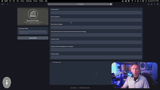Click the Top 5 Competitors label
Viewport: 160px width, 90px height.
(x=55, y=17)
